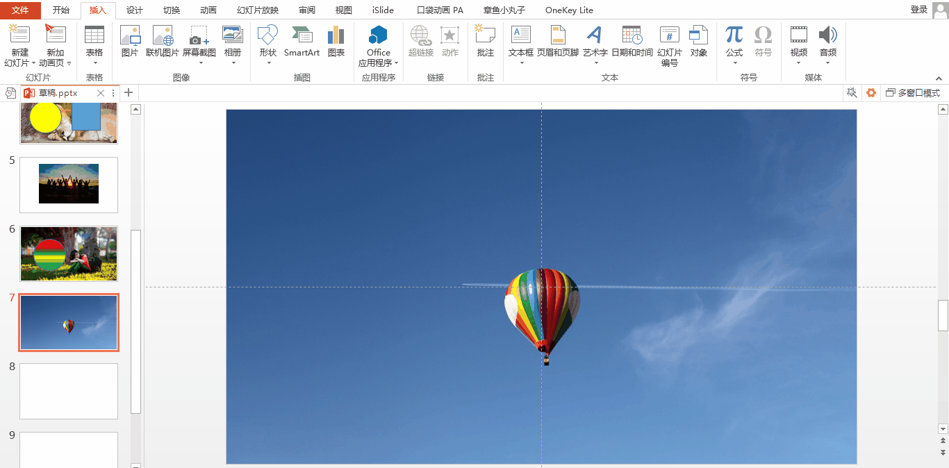Collapse the ribbon with the chevron
Viewport: 949px width, 468px height.
tap(939, 78)
